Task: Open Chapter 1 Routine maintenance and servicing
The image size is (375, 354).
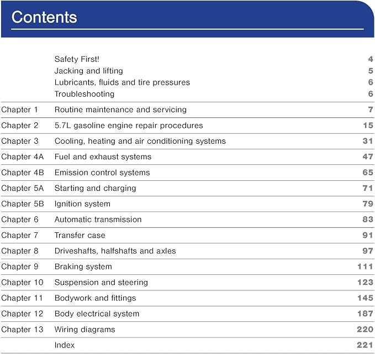Action: (187, 110)
